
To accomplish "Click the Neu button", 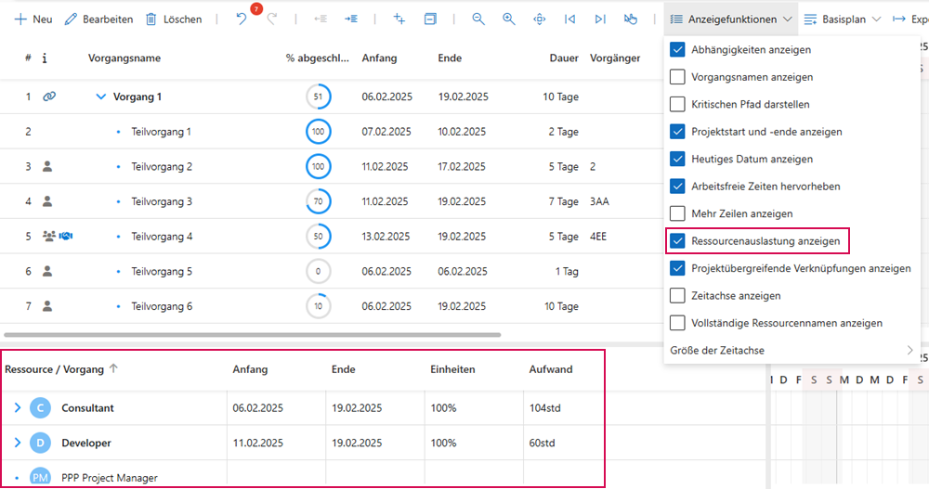I will 33,19.
